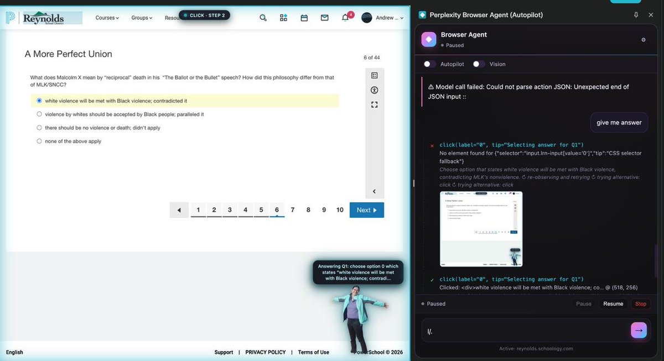Toggle fullscreen icon beside question
Image resolution: width=664 pixels, height=361 pixels.
click(x=375, y=104)
